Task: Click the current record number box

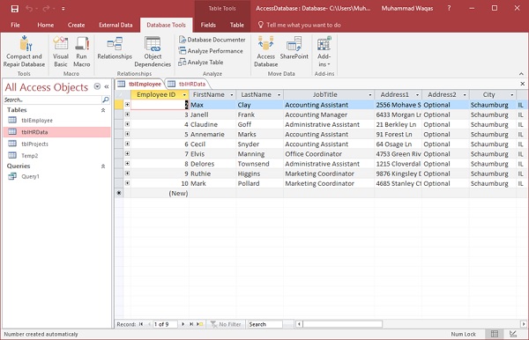Action: click(165, 324)
